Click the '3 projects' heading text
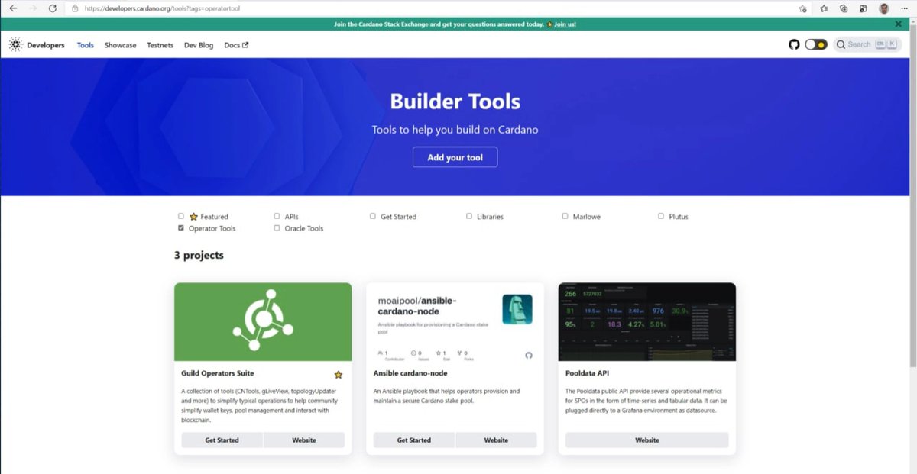Screen dimensions: 917x474 pyautogui.click(x=199, y=255)
